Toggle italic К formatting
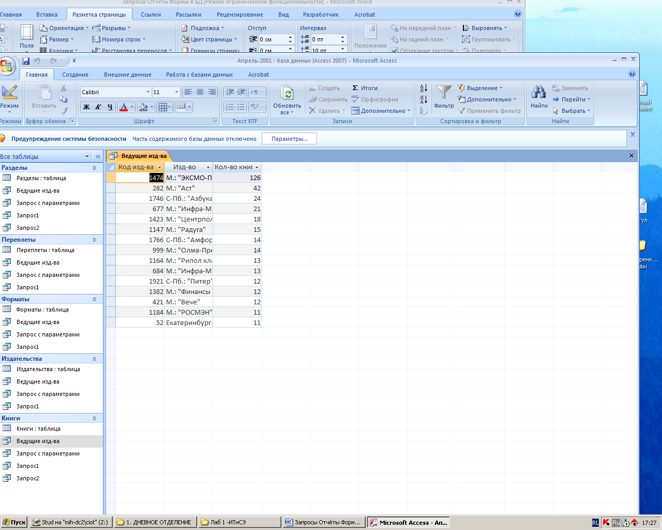Viewport: 662px width, 530px height. pos(98,107)
